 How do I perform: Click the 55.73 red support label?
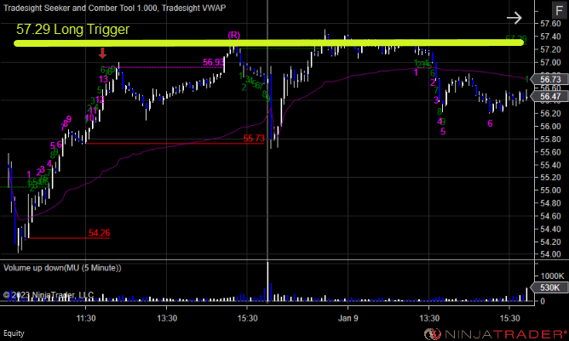[254, 139]
